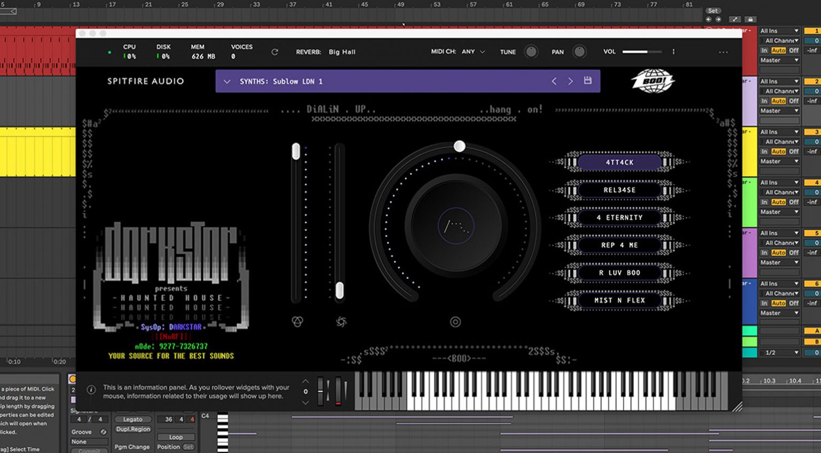The image size is (821, 453).
Task: Click the three-circles icon below the left slider
Action: point(297,322)
